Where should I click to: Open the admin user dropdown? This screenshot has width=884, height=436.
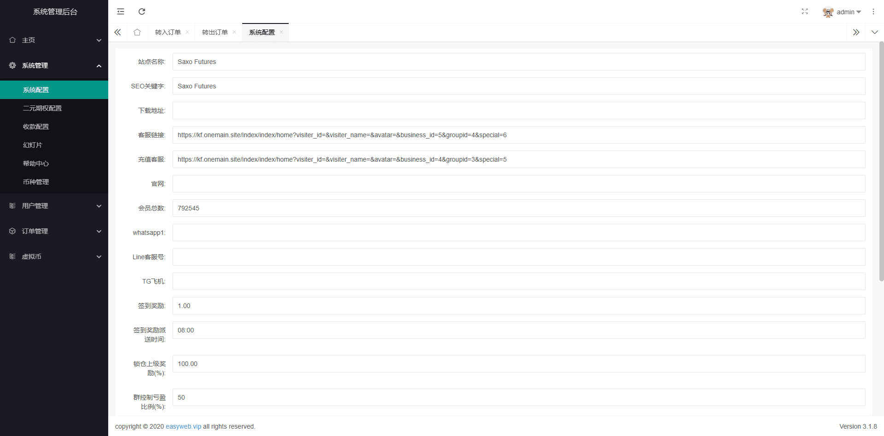click(x=842, y=12)
